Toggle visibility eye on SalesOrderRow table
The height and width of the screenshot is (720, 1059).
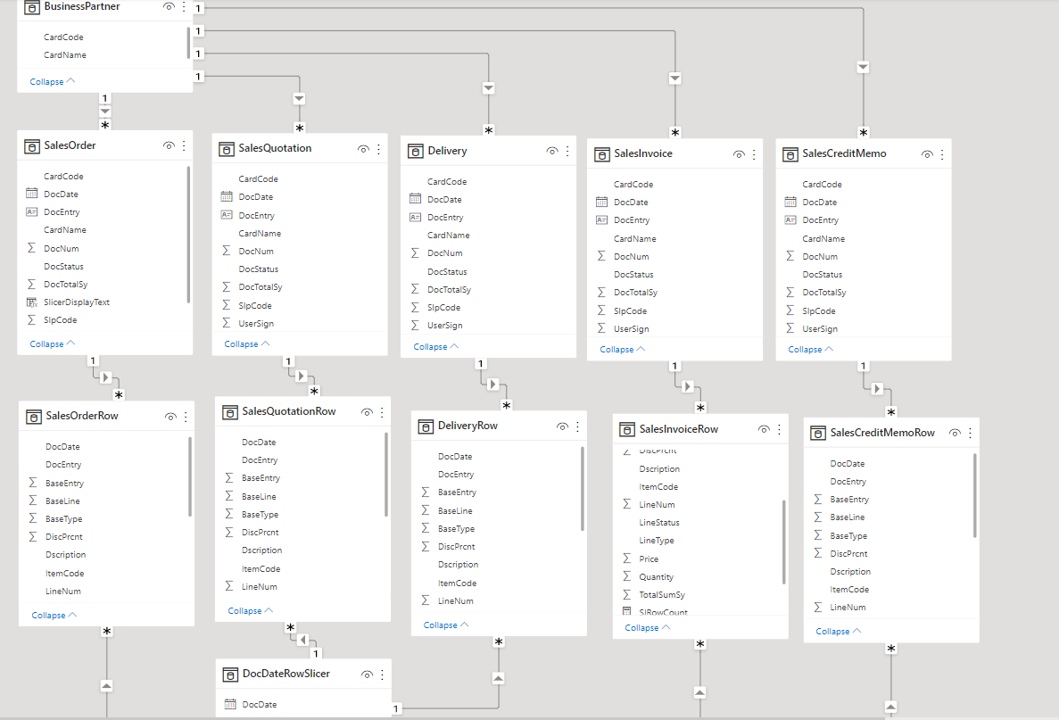tap(171, 416)
